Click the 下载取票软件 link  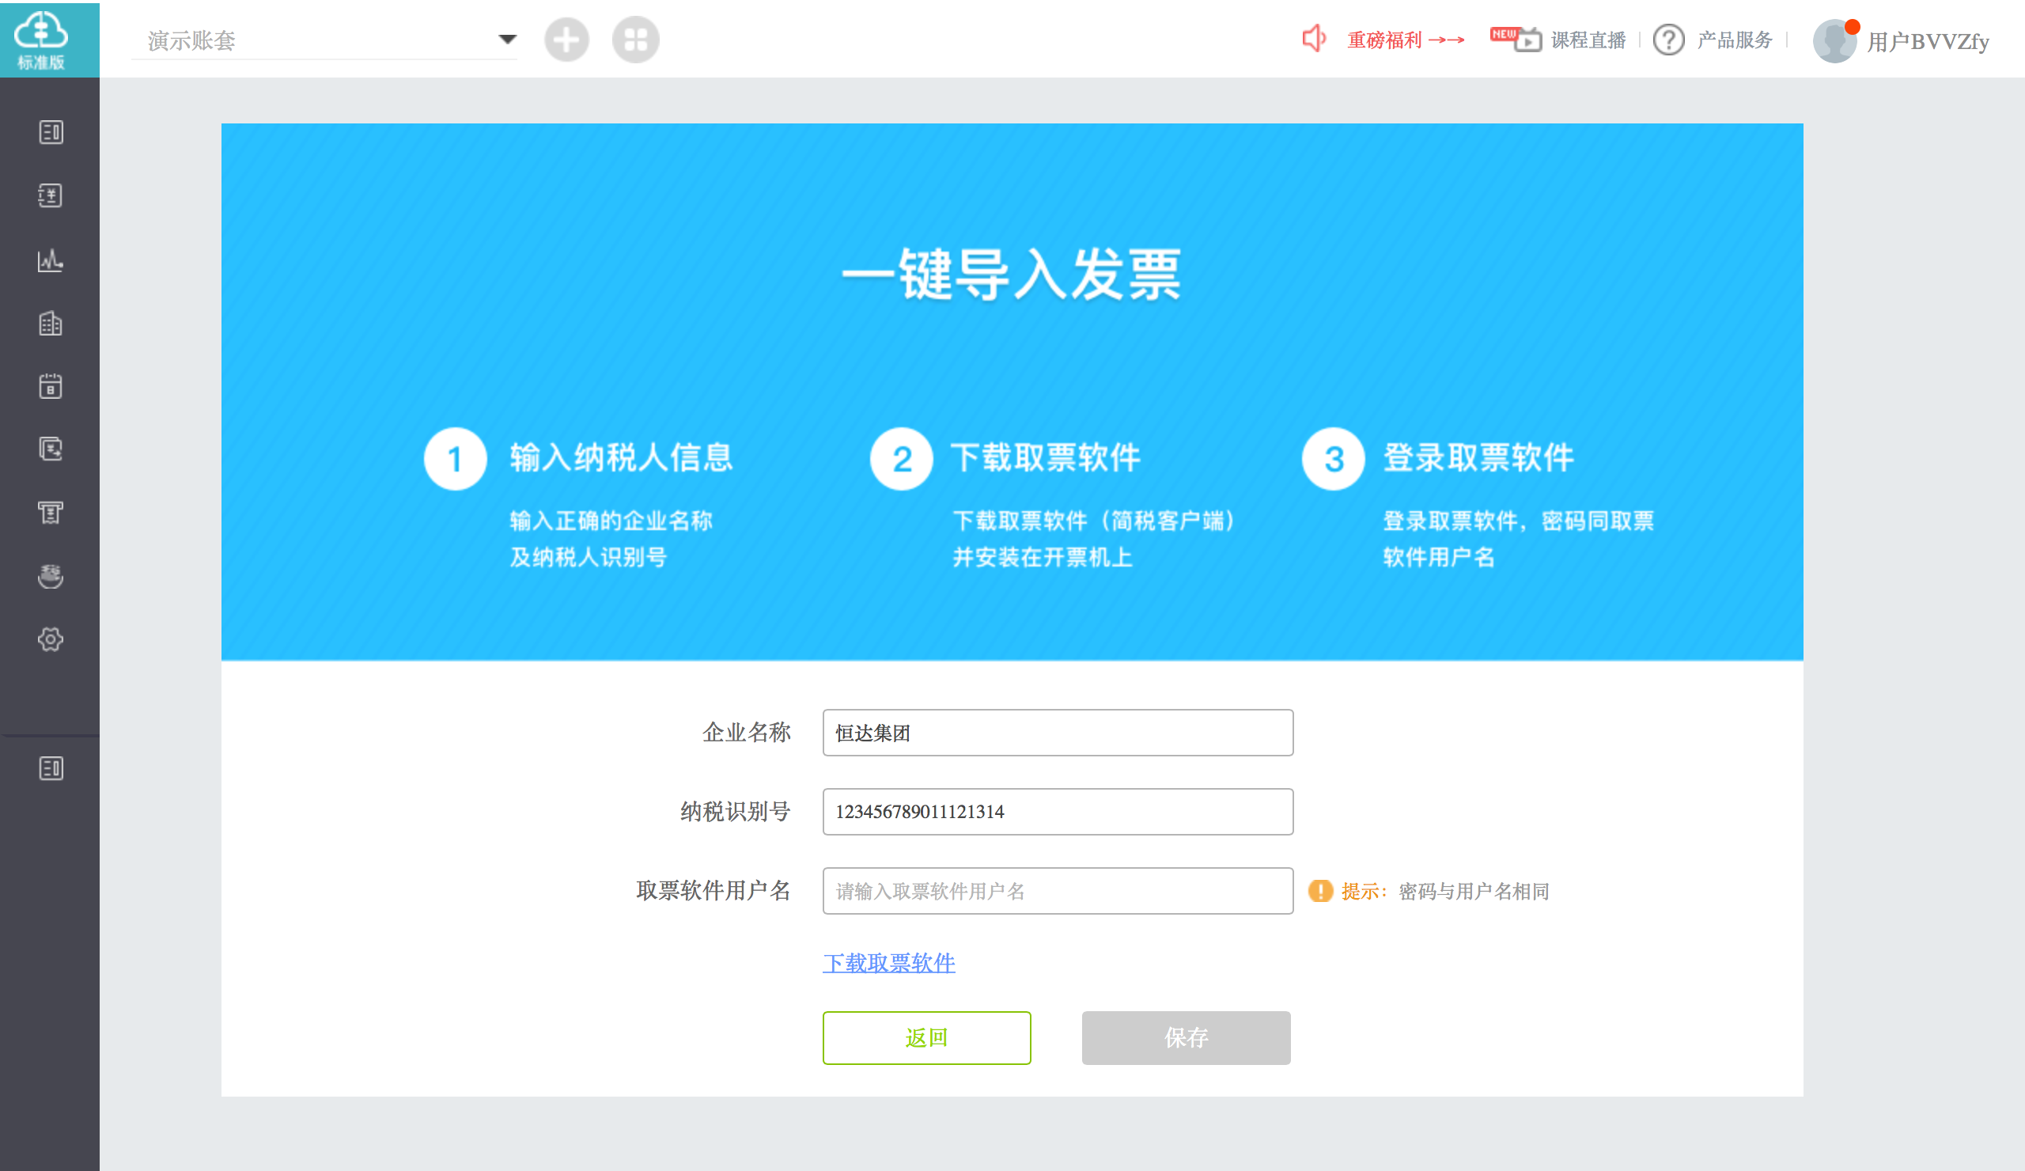click(889, 962)
